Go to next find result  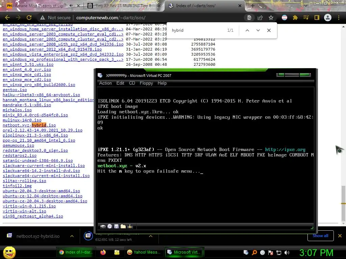pyautogui.click(x=258, y=30)
